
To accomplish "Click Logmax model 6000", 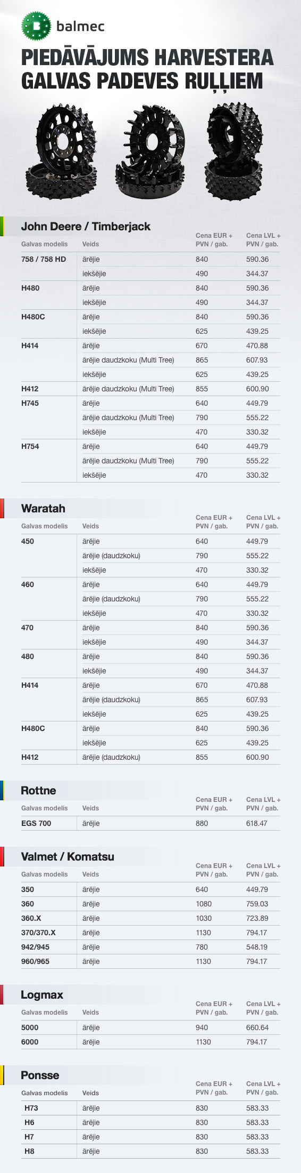I will (x=30, y=1042).
